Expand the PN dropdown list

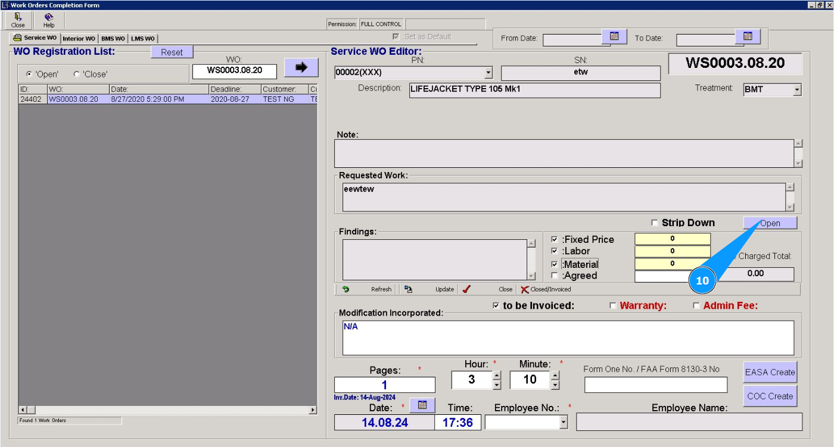488,73
